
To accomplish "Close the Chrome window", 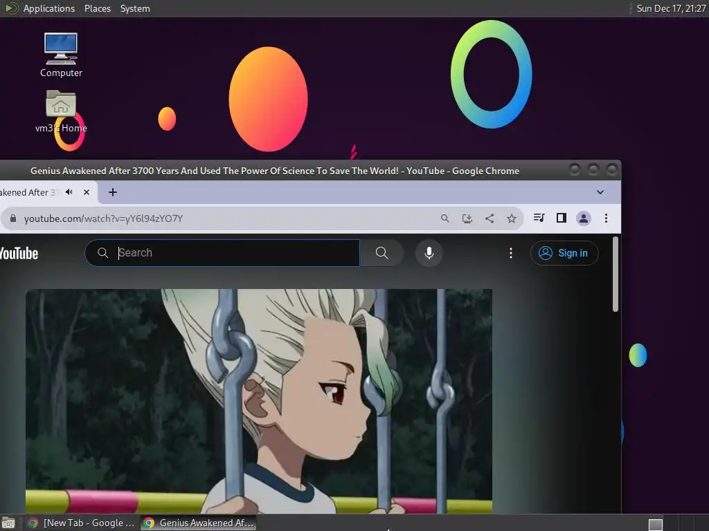I will [612, 170].
